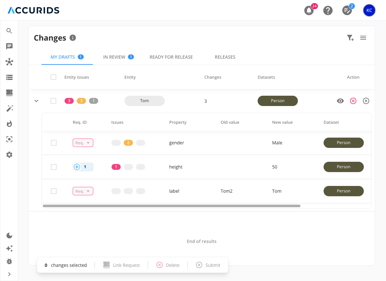Screen dimensions: 386x281
Task: Open help with the question mark icon
Action: tap(328, 10)
